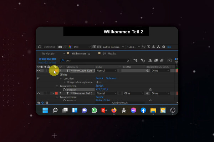The height and width of the screenshot is (142, 214).
Task: Open the Aktive Kamera dropdown
Action: tap(113, 47)
